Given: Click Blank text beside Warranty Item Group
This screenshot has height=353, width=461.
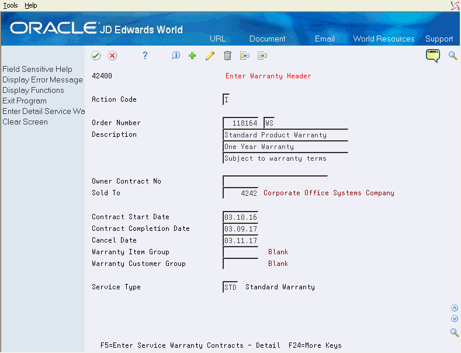Looking at the screenshot, I should click(x=278, y=252).
